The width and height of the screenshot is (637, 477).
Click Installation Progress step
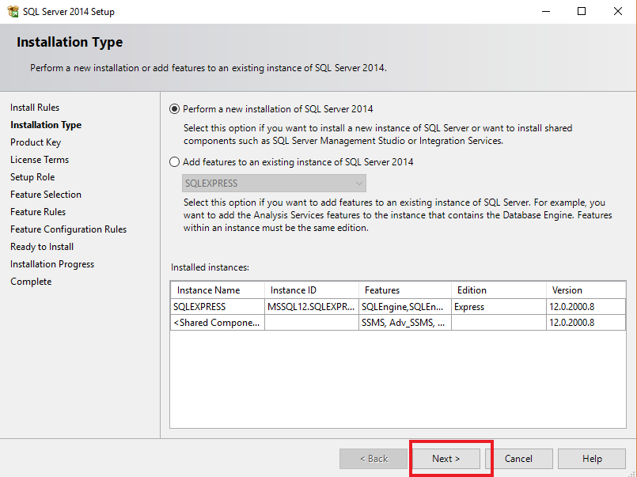(52, 264)
